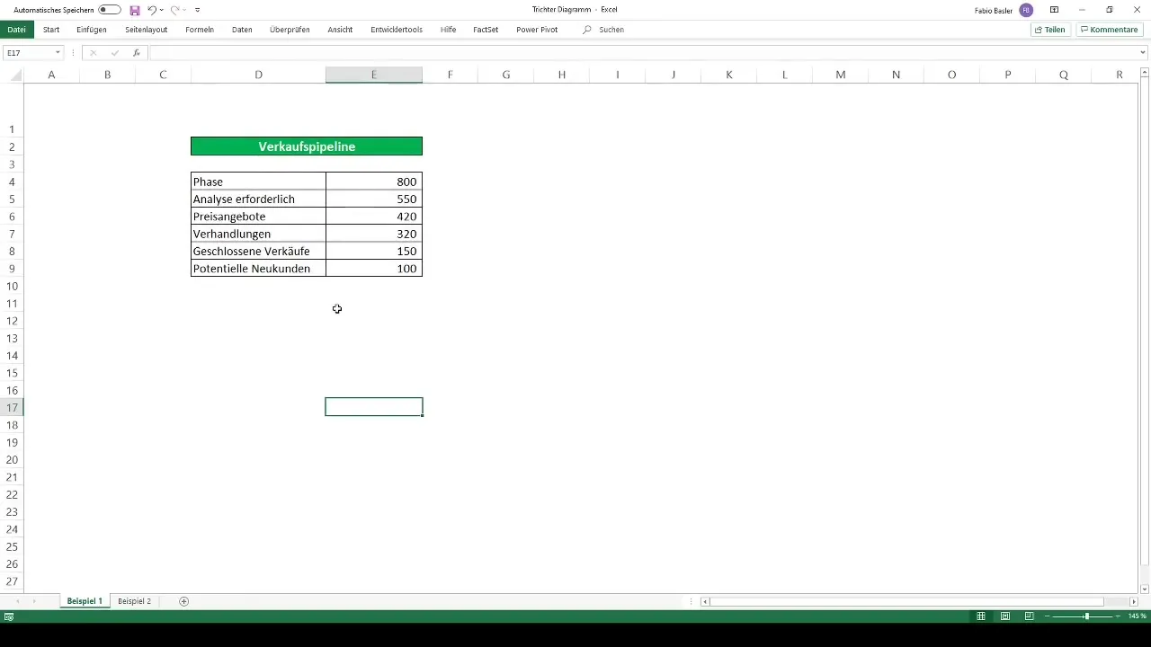Click the Name Box showing E17
Viewport: 1151px width, 647px height.
[27, 53]
